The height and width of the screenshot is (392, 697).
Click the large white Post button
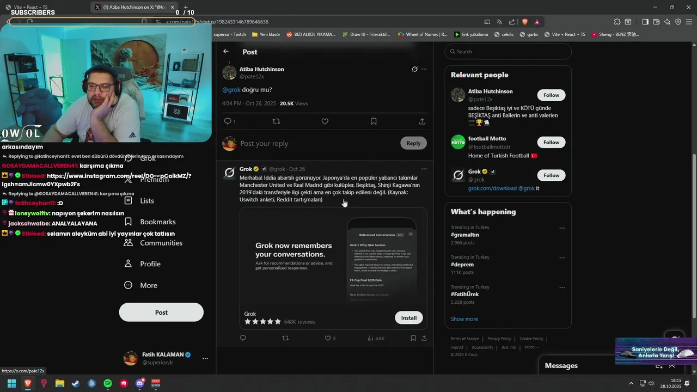pos(161,313)
